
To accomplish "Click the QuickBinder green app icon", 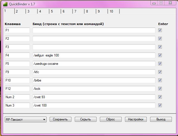I will coord(5,4).
